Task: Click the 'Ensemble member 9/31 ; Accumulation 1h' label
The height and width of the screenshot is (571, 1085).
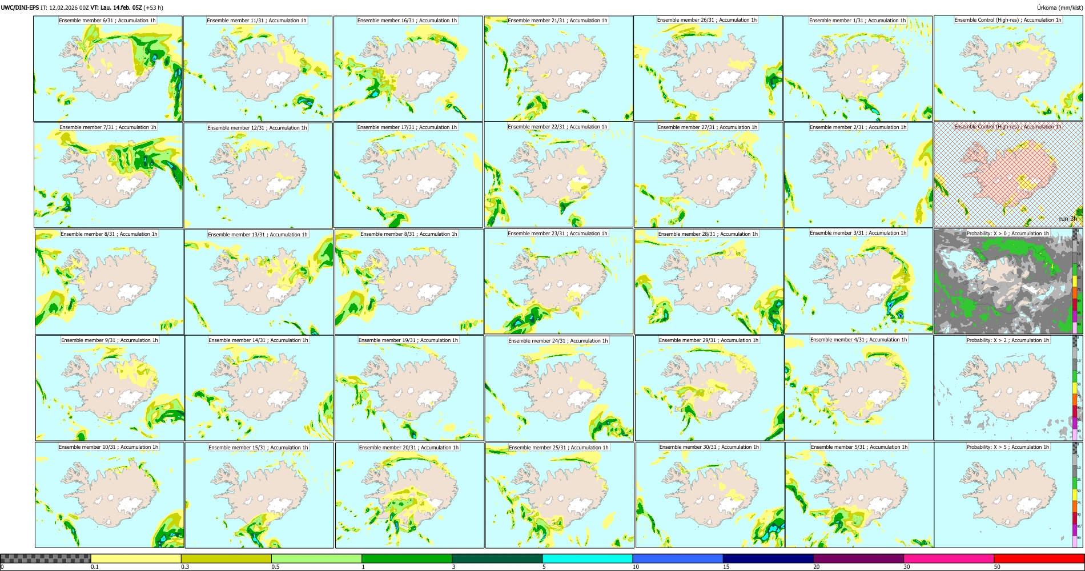Action: 110,340
